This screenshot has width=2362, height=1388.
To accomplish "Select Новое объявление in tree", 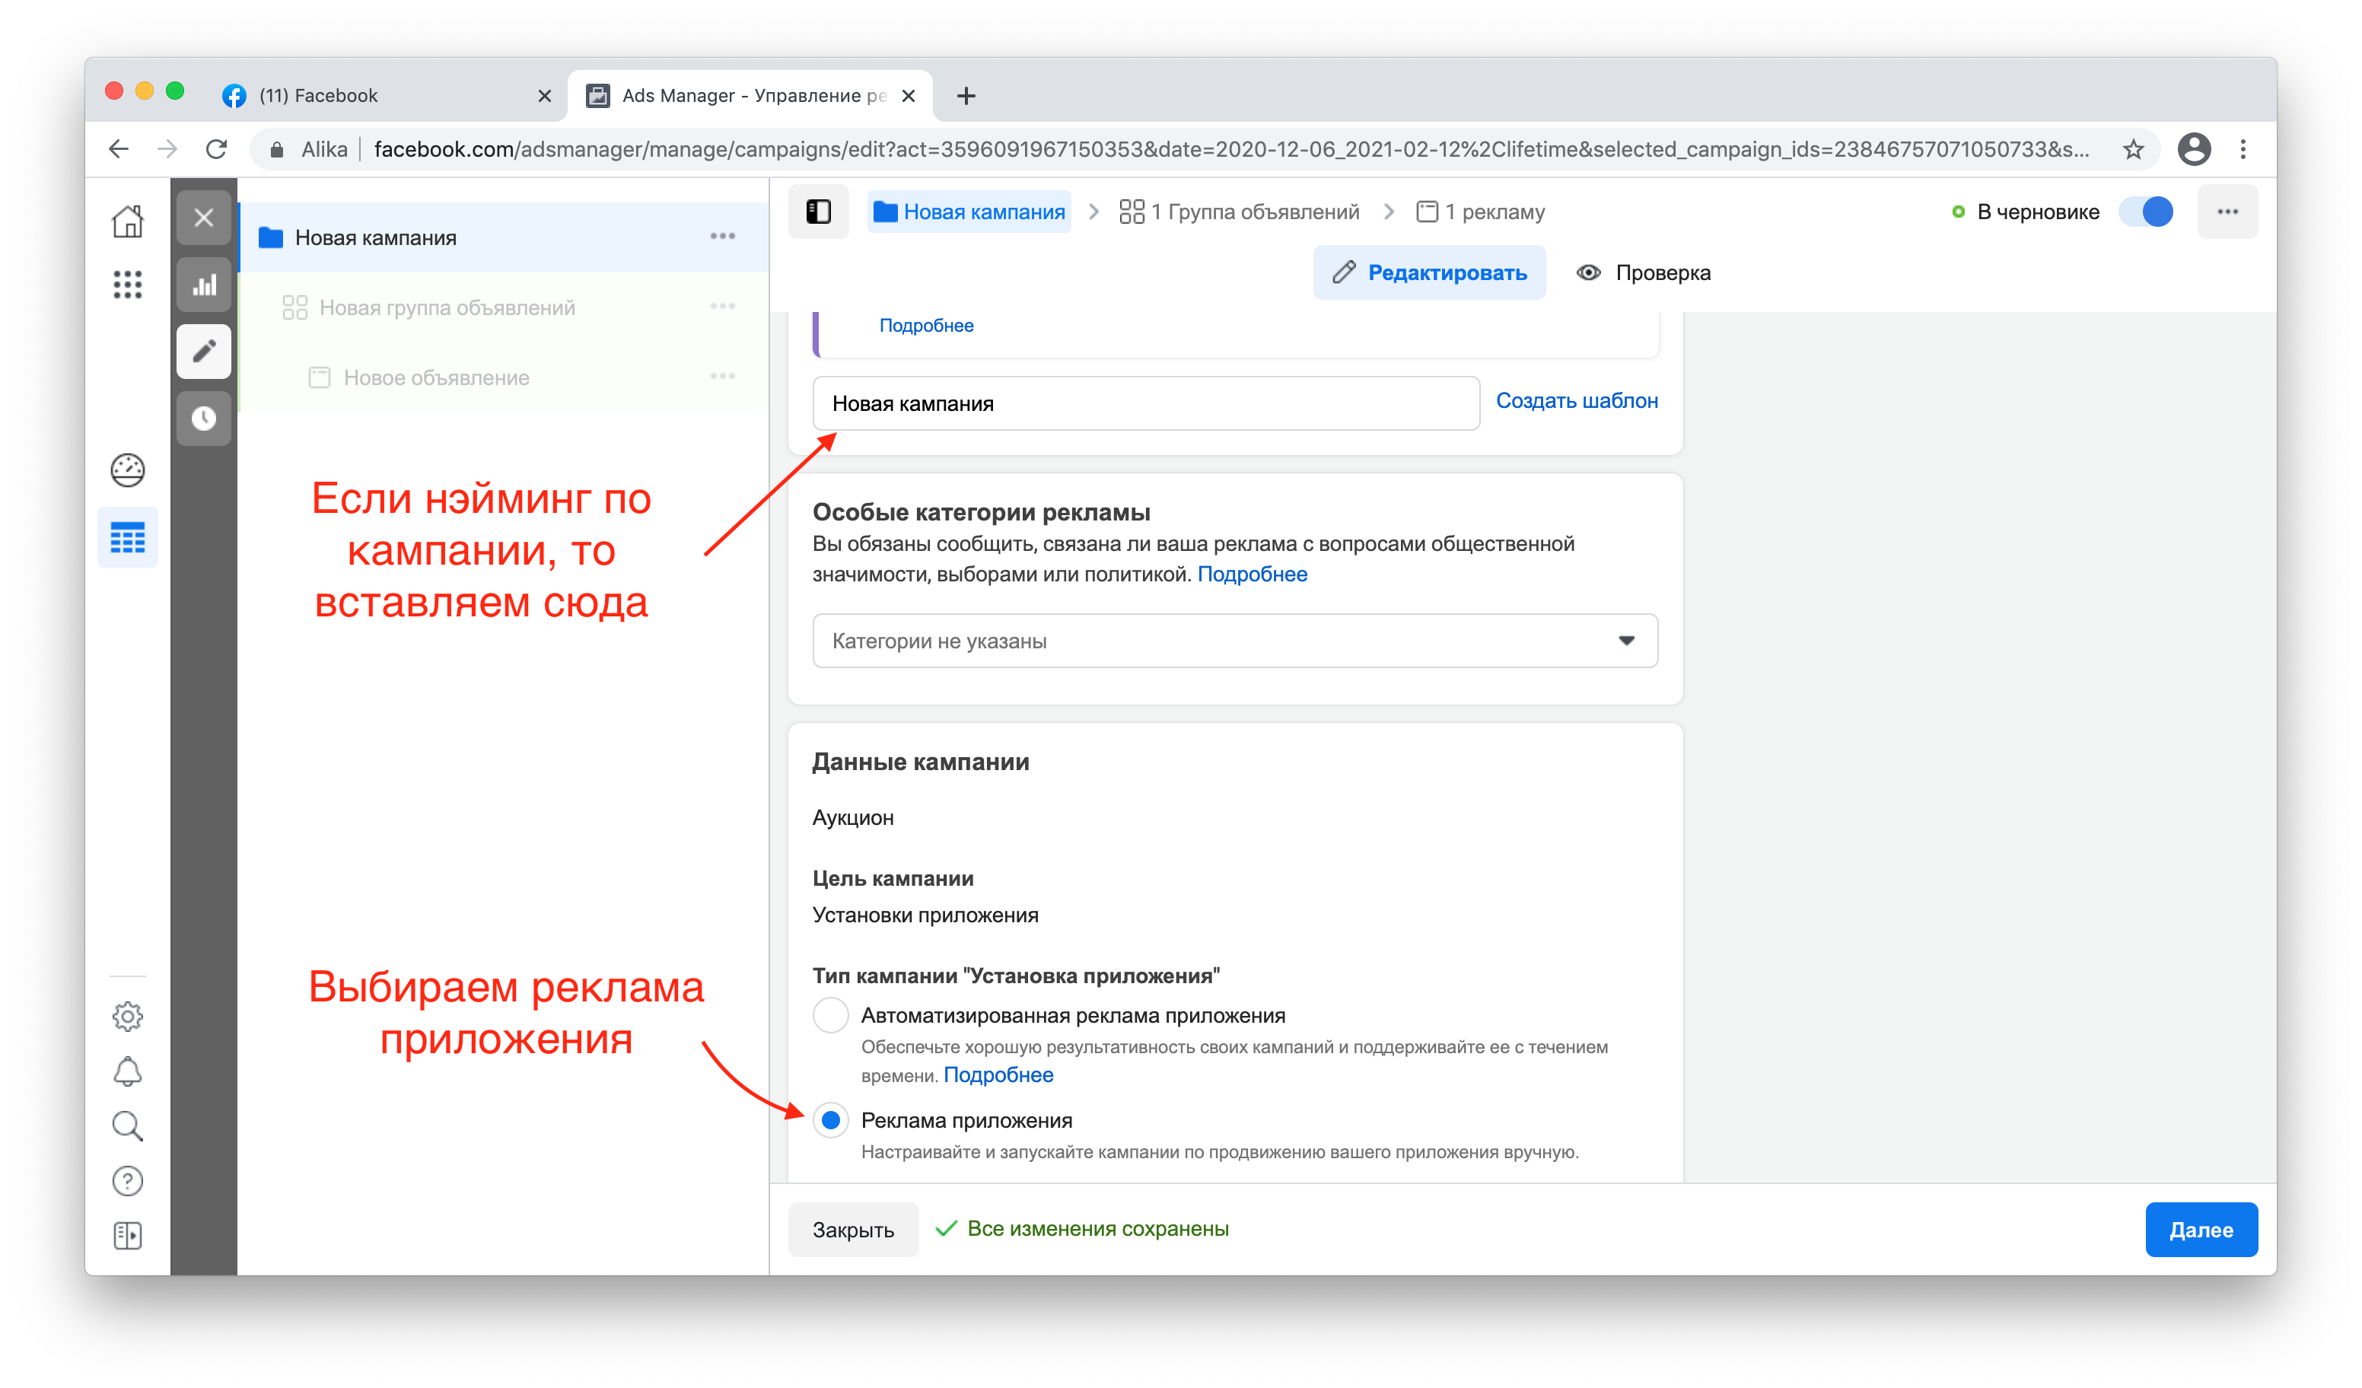I will pos(505,377).
